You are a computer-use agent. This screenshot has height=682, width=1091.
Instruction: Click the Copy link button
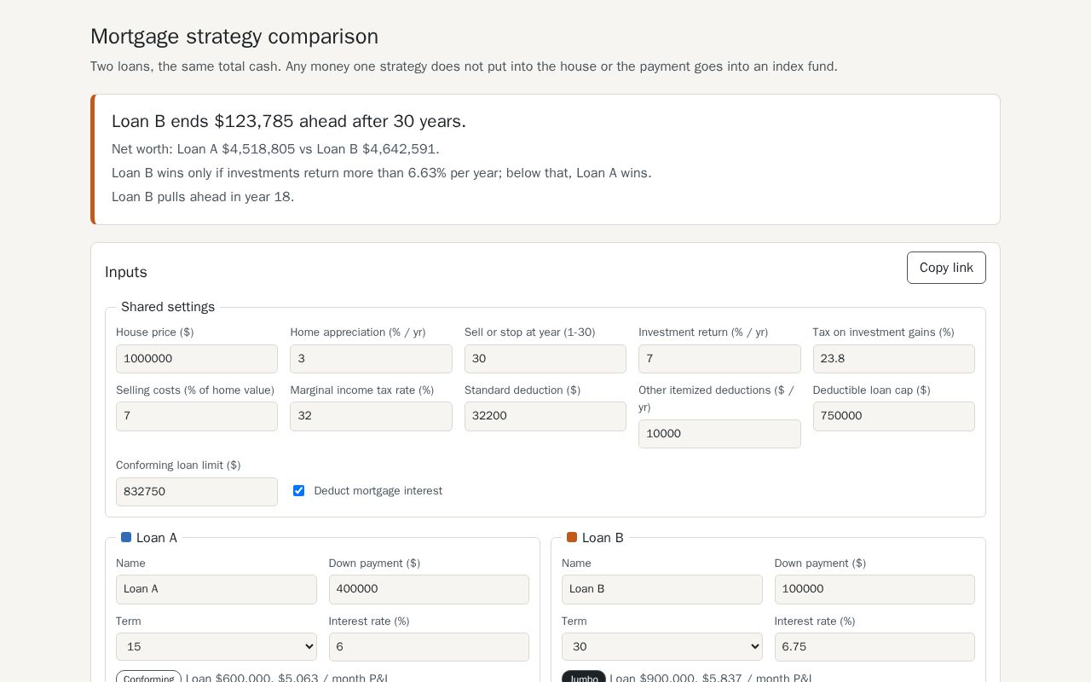pos(946,268)
